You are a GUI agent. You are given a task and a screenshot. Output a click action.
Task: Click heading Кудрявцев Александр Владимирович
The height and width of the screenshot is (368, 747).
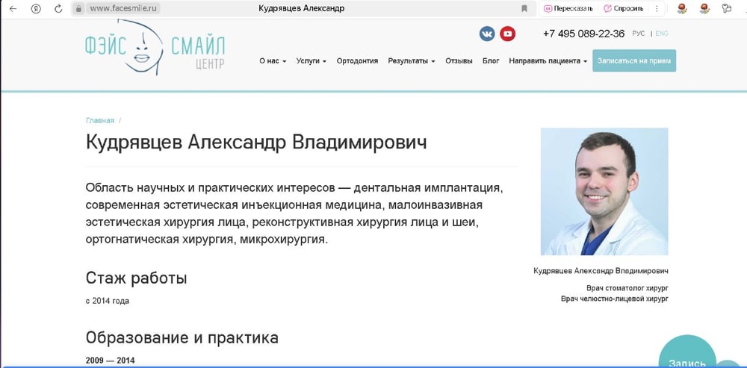(256, 143)
